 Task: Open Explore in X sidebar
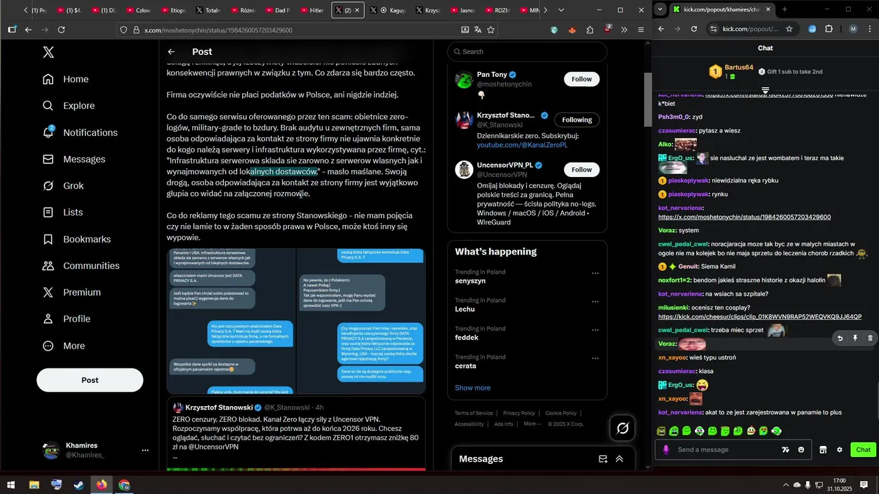point(68,106)
